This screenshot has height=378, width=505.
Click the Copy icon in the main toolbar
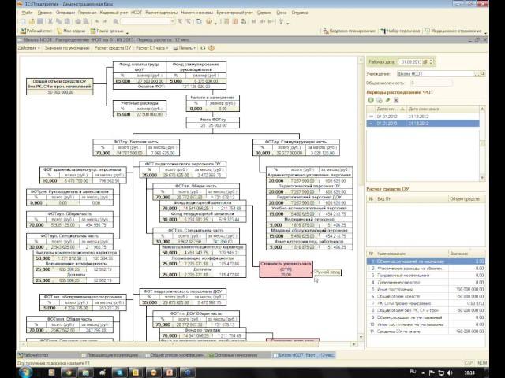tap(58, 21)
